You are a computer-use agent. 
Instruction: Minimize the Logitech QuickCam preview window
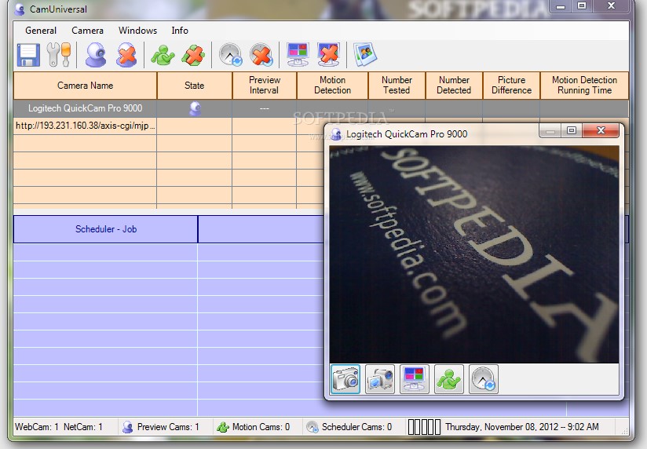(550, 131)
